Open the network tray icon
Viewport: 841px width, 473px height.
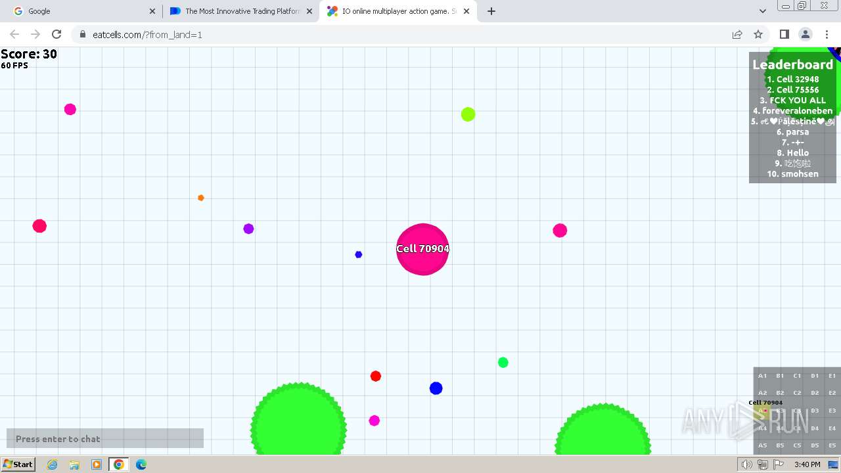(x=763, y=464)
